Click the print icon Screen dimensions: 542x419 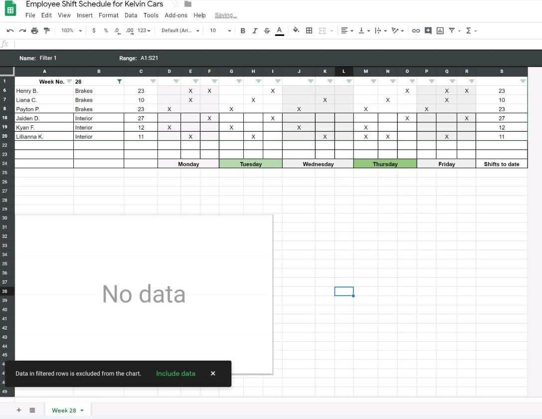tap(34, 30)
